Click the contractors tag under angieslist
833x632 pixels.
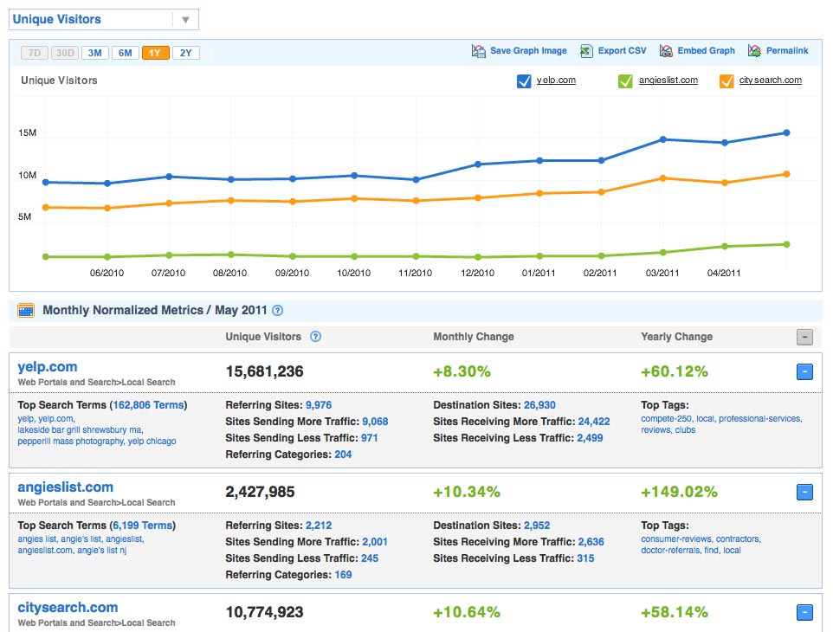coord(738,539)
